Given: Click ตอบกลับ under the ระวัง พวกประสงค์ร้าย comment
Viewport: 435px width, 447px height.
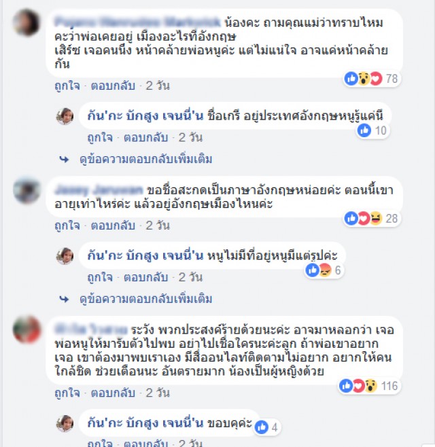Looking at the screenshot, I should [x=113, y=393].
